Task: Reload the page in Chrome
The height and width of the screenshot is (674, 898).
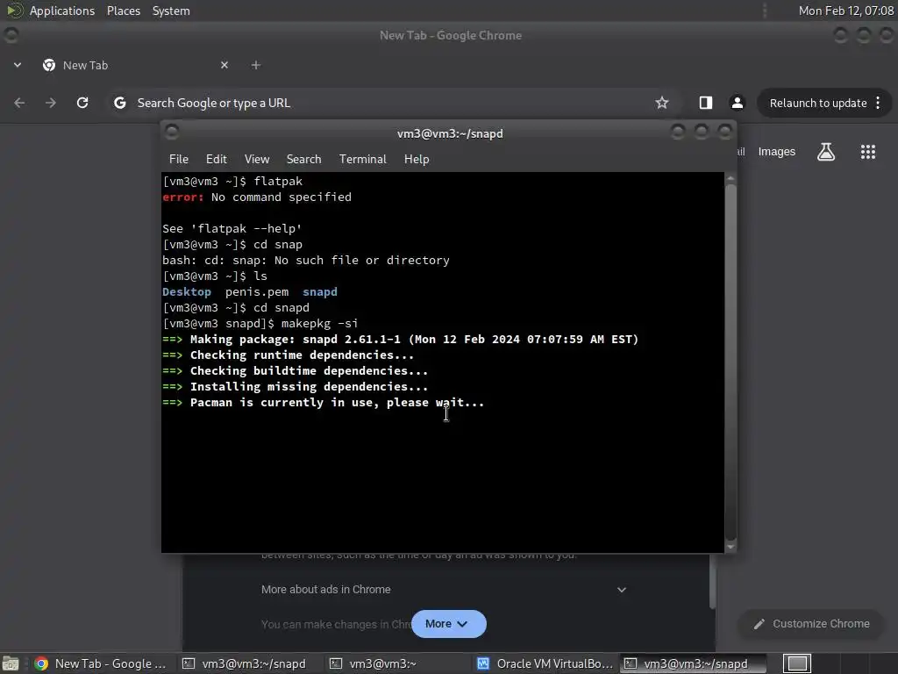Action: (x=82, y=103)
